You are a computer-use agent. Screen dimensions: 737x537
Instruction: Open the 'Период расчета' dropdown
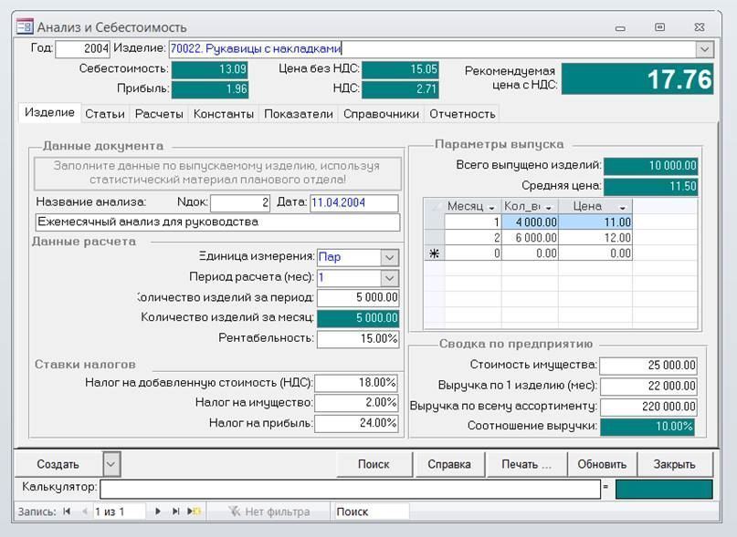click(x=390, y=277)
